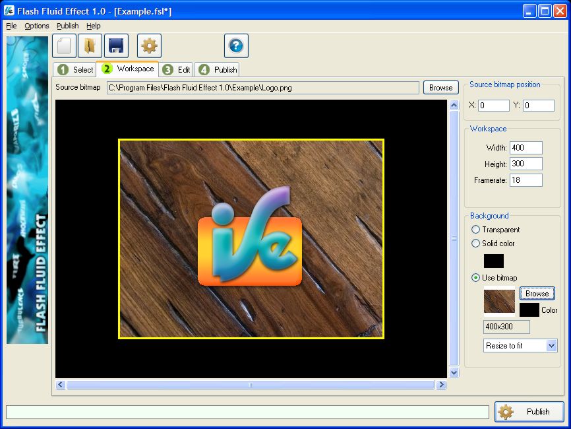Click the large Publish button at bottom
571x429 pixels.
[x=529, y=411]
